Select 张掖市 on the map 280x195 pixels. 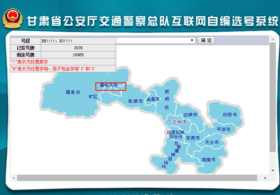135,101
